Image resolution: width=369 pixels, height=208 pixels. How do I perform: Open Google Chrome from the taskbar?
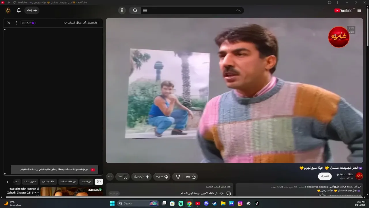click(189, 203)
